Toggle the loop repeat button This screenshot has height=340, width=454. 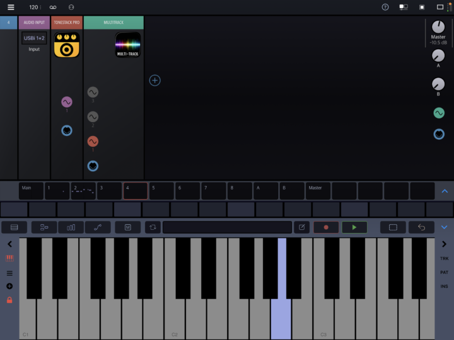(x=153, y=227)
